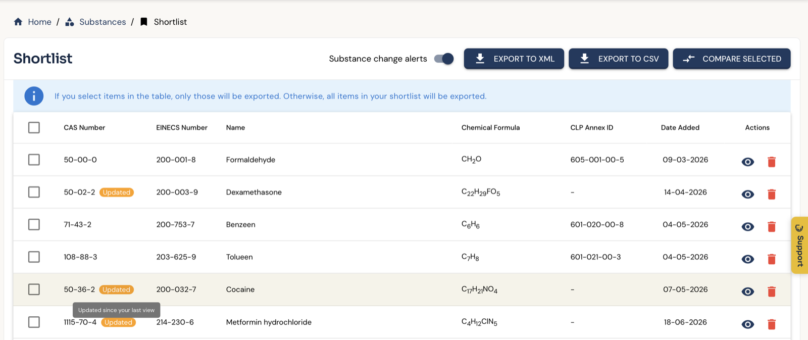
Task: Click CAS number 71-43-2
Action: [77, 224]
